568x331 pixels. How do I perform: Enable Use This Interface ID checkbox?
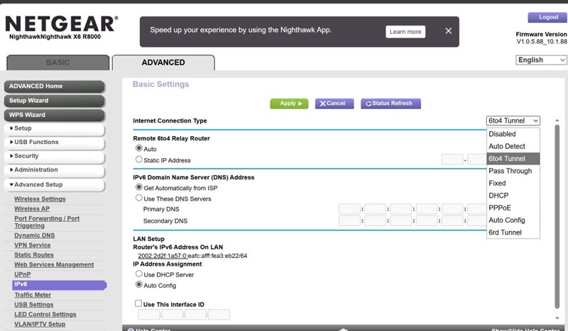coord(138,304)
